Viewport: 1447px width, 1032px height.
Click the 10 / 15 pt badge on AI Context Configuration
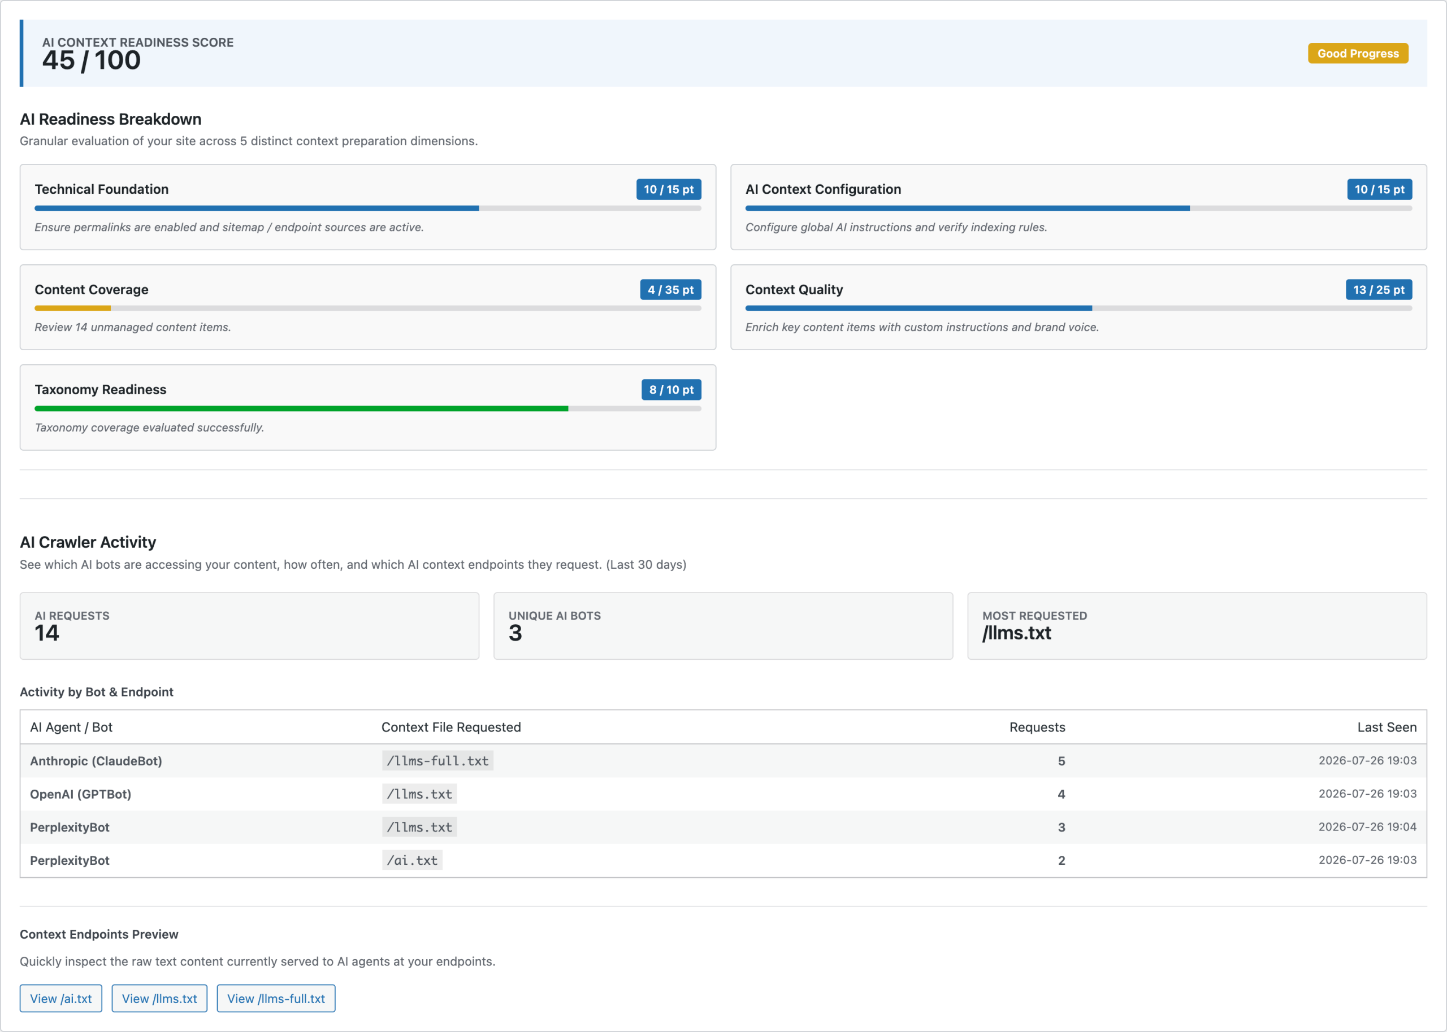(x=1379, y=189)
